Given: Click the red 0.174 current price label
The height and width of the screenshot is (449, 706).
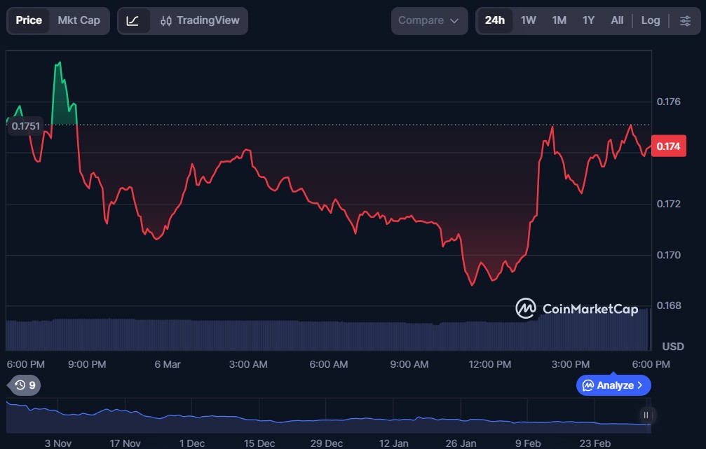Looking at the screenshot, I should pos(669,146).
